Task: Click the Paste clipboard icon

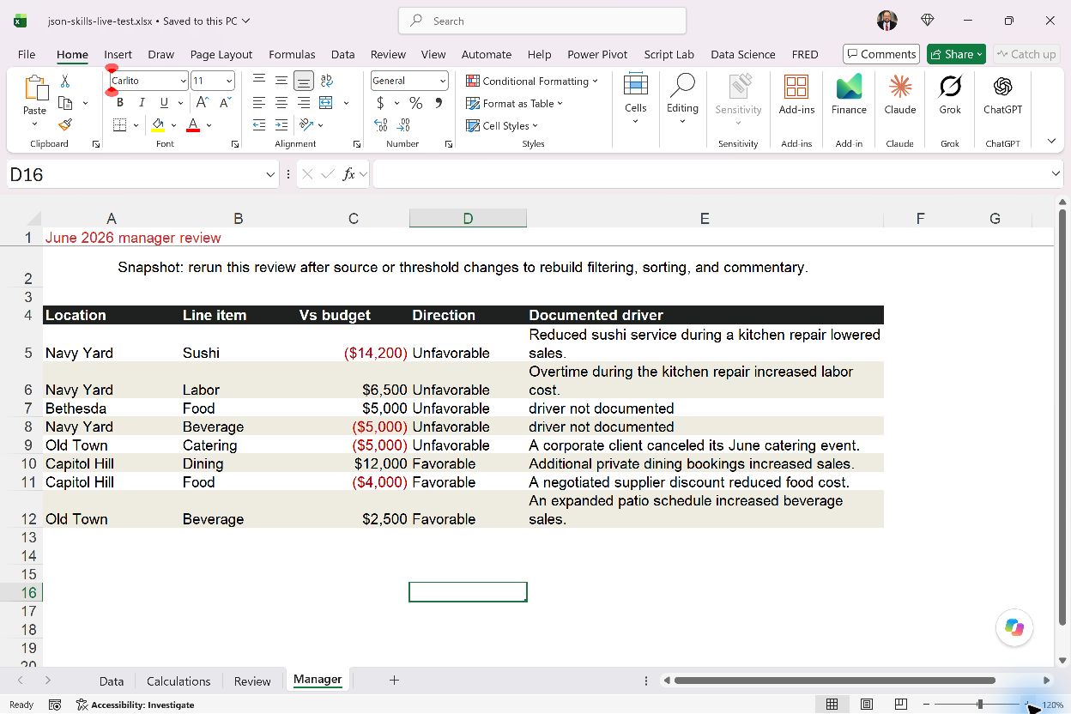Action: (35, 88)
